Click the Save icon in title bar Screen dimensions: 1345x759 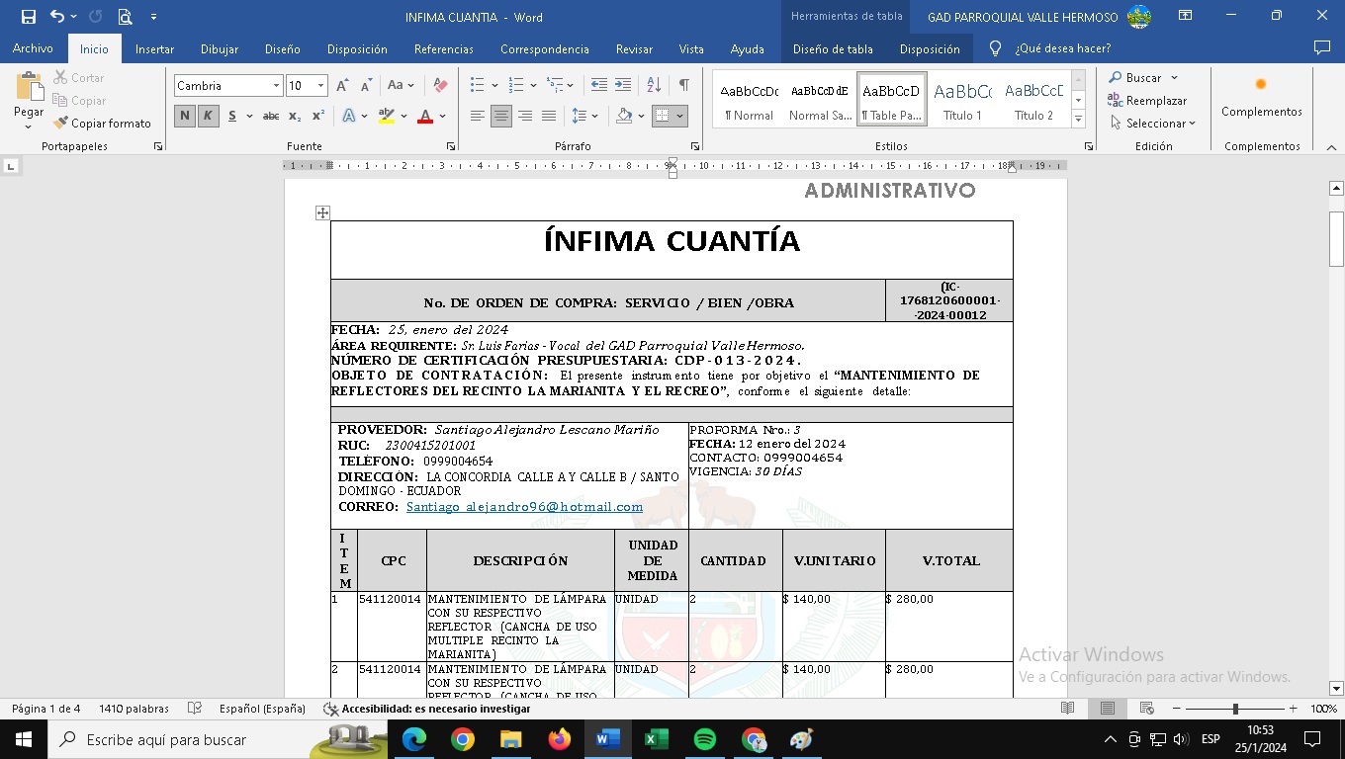(28, 17)
